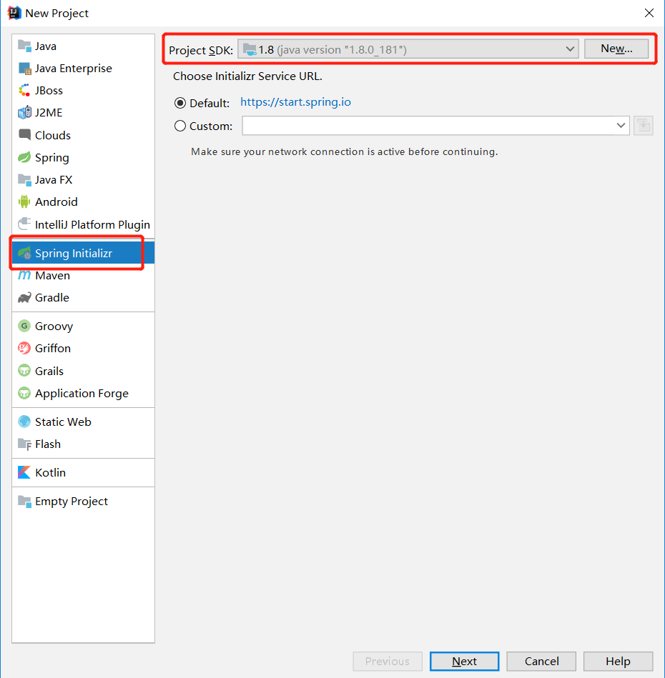Select the Gradle elephant icon
Viewport: 665px width, 678px height.
click(24, 297)
